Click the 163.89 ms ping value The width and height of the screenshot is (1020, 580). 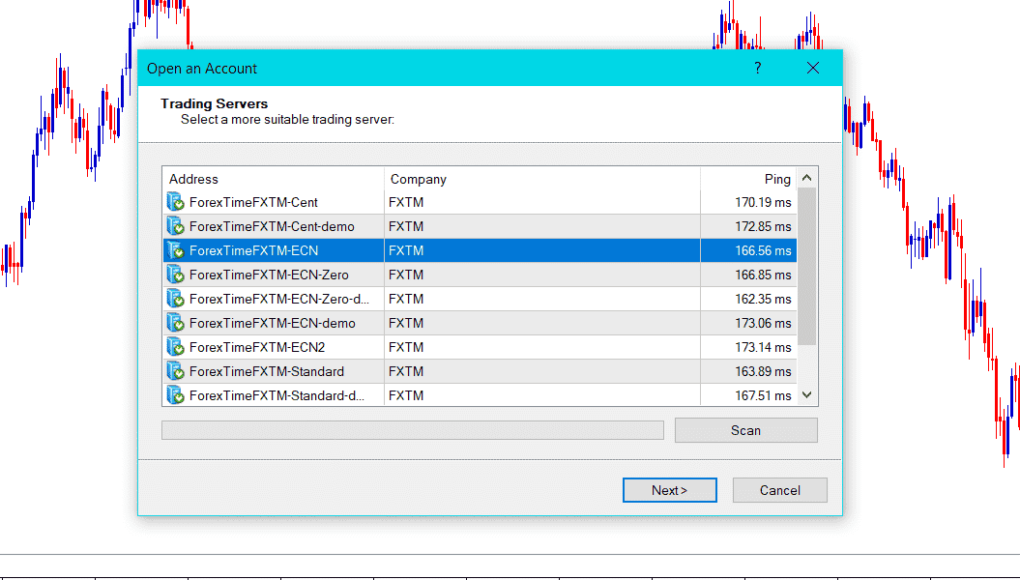(763, 370)
